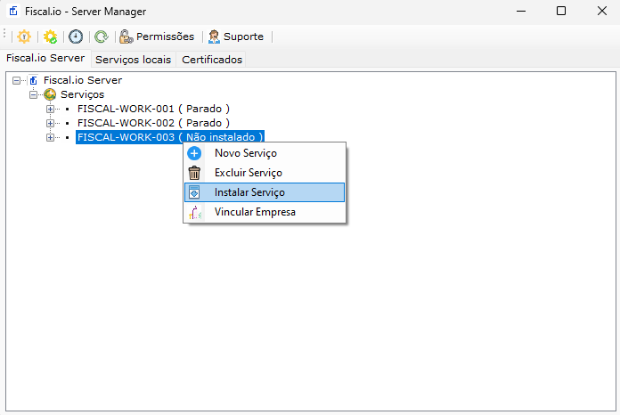Choose Novo Serviço from context menu
This screenshot has height=415, width=620.
[x=265, y=153]
